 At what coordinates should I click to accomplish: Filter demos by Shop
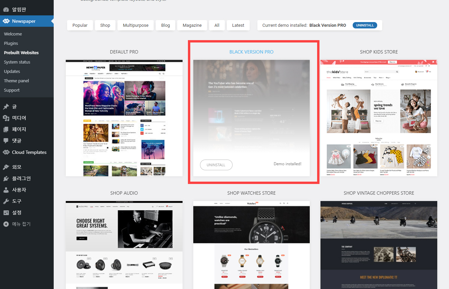pos(105,25)
